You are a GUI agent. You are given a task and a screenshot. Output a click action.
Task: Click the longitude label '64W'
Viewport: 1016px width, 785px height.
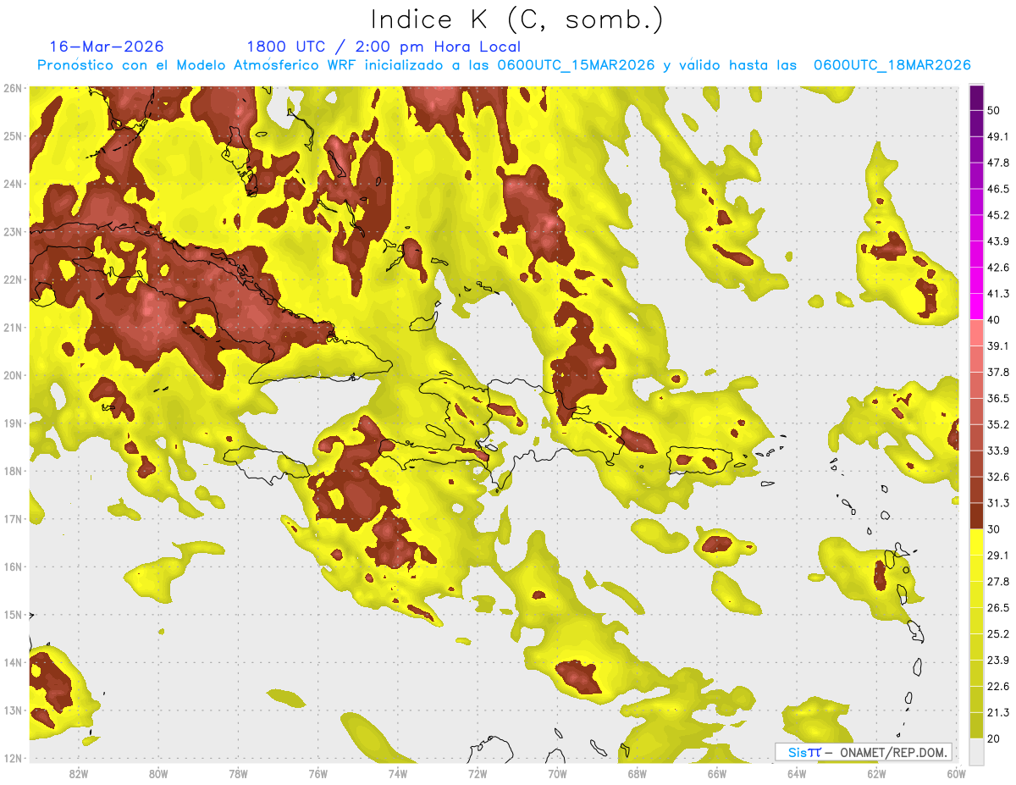pos(797,774)
